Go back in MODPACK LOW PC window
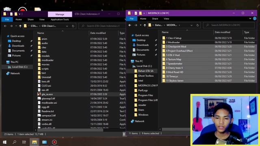Screen dimensions: 260x146 click(130, 25)
